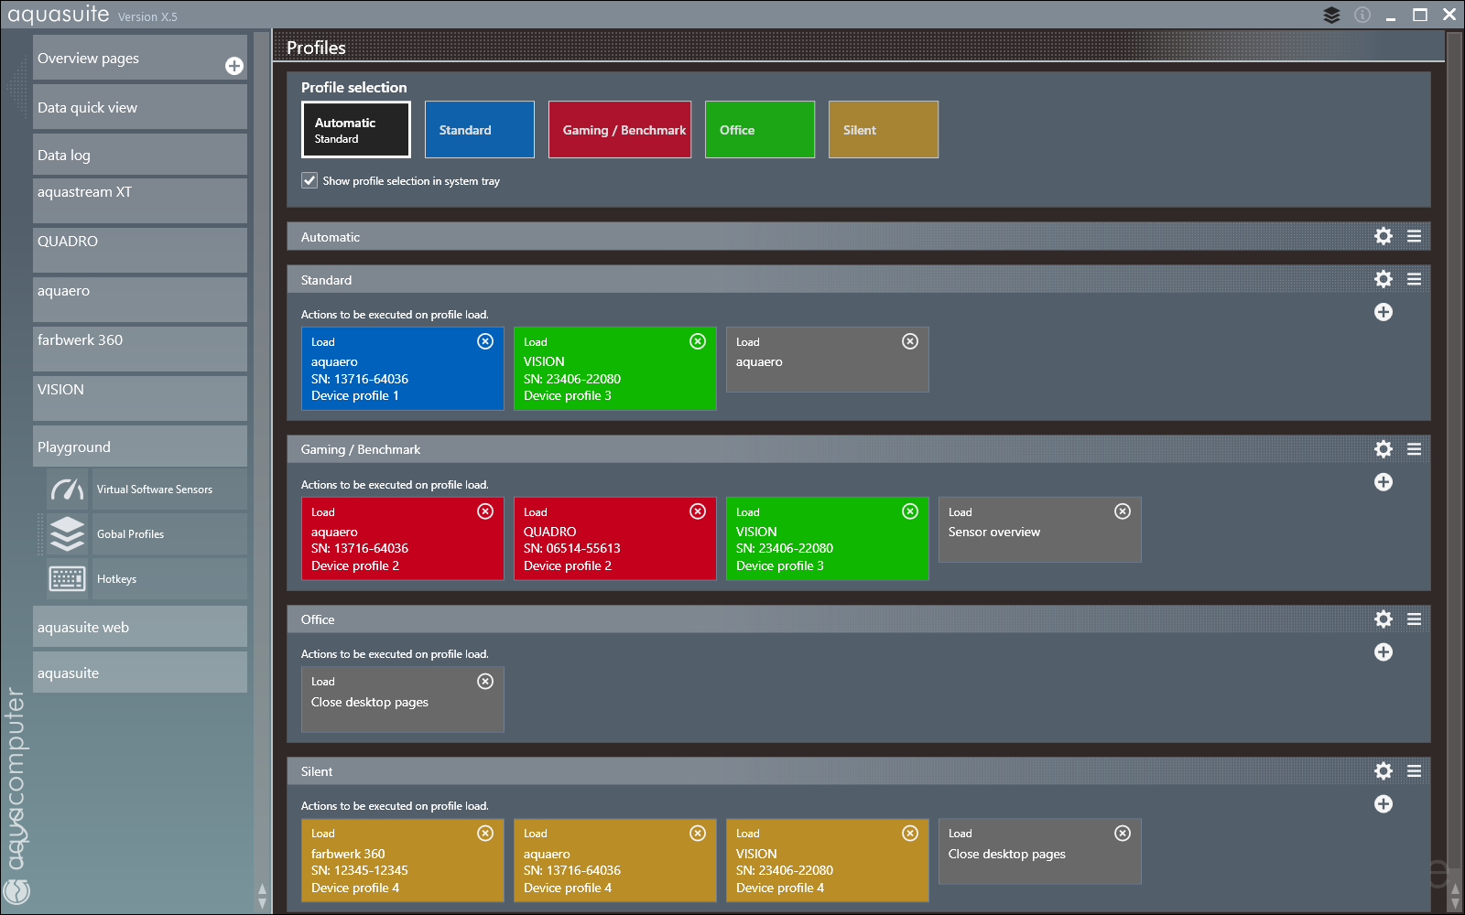Open gear settings of Silent profile
This screenshot has width=1465, height=915.
tap(1384, 771)
